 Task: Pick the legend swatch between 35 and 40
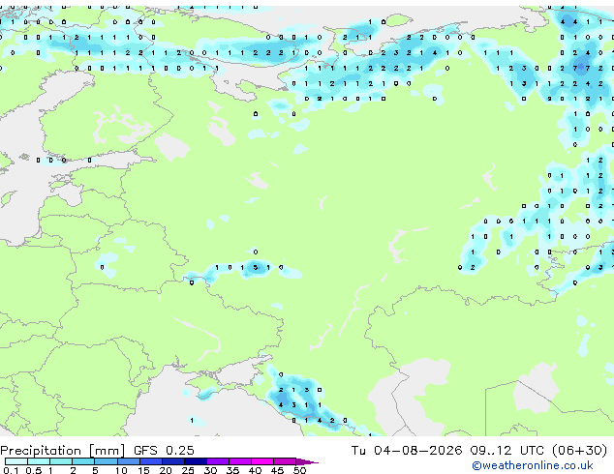pos(240,461)
